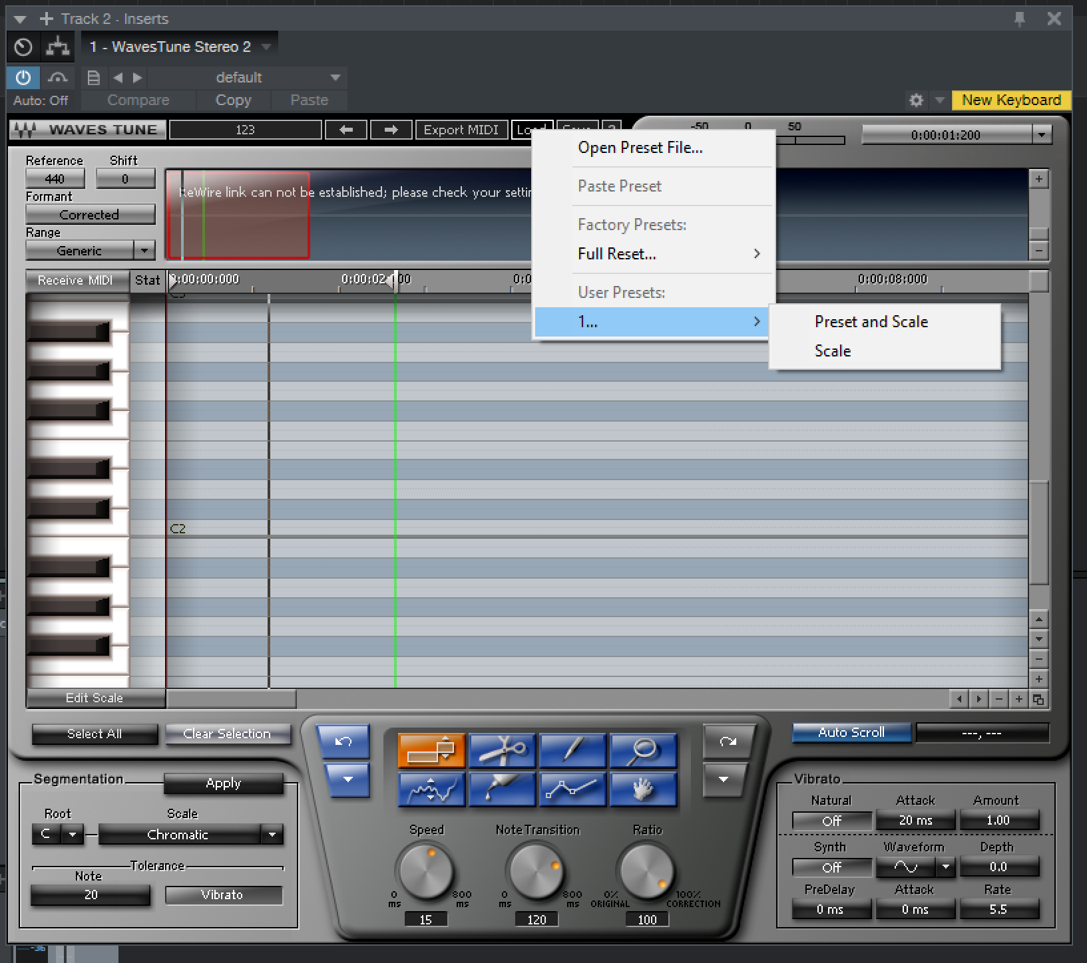Click the fit view icon in the piano roll corner
Screen dimensions: 1087x963
click(1038, 699)
